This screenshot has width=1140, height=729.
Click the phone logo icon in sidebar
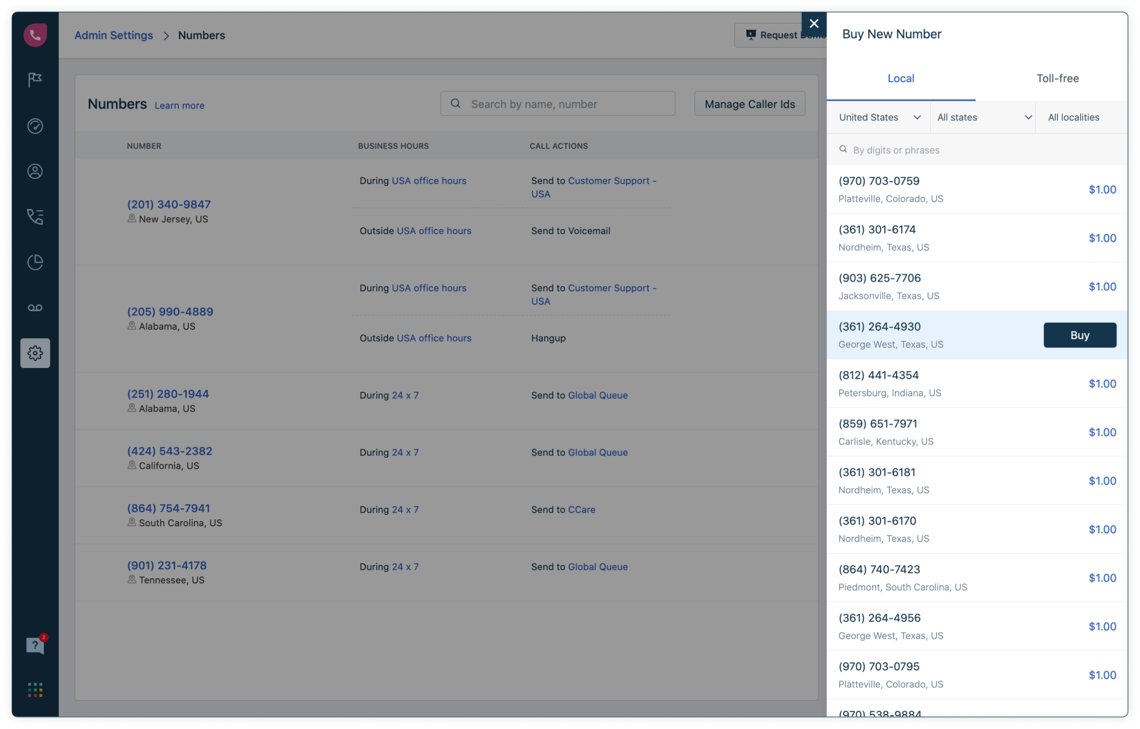click(35, 35)
